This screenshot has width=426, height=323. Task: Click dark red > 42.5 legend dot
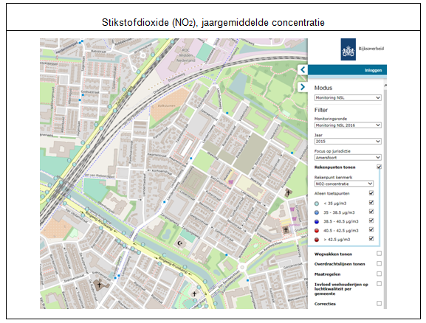317,240
